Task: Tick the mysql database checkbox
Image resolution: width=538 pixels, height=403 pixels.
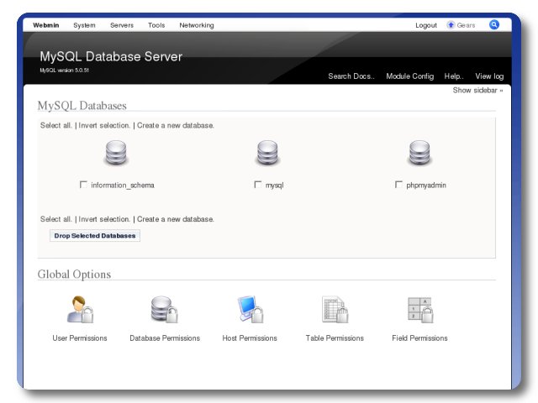Action: (x=258, y=185)
